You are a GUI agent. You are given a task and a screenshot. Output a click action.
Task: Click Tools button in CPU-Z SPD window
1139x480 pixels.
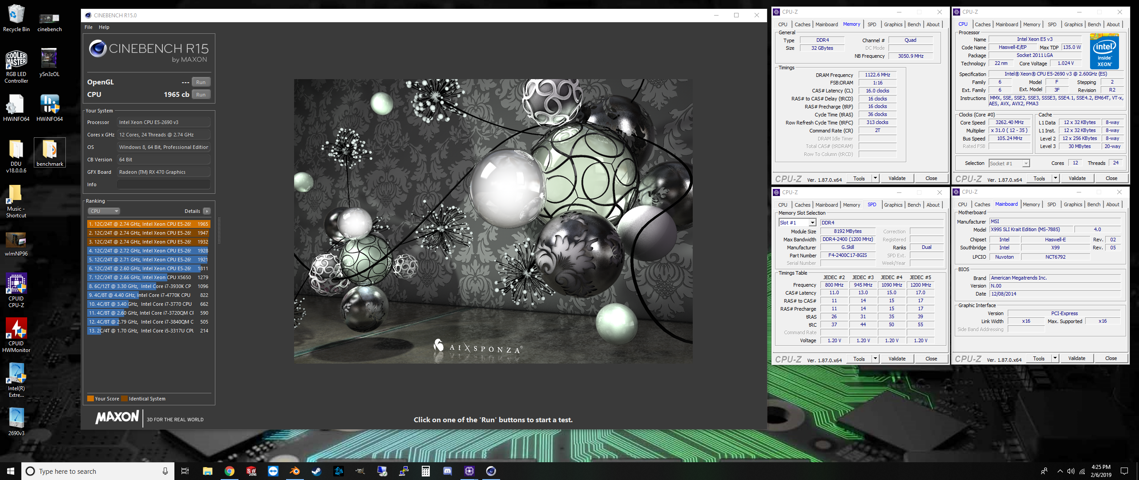(x=859, y=359)
